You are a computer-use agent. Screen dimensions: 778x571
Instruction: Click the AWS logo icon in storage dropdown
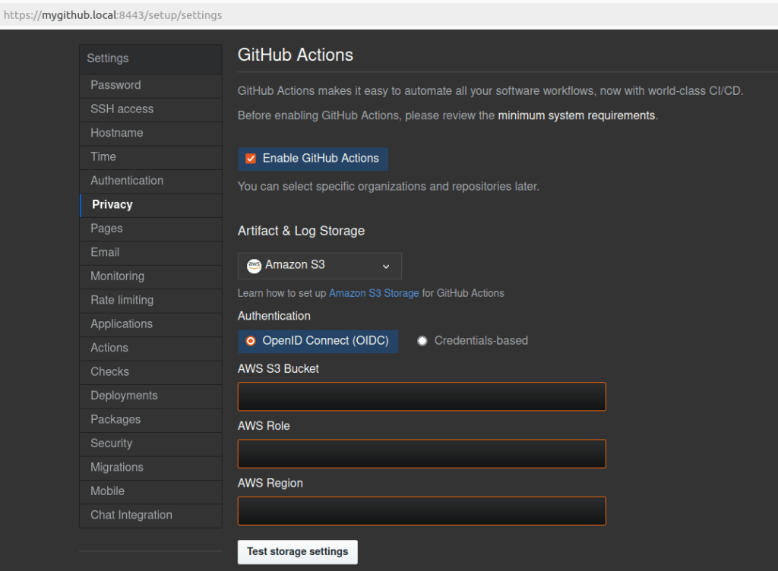(254, 266)
